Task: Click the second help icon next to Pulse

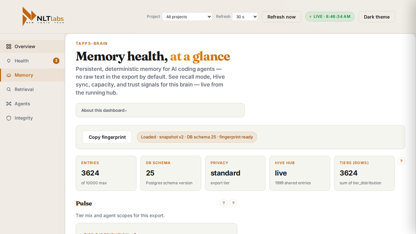Action: [233, 203]
